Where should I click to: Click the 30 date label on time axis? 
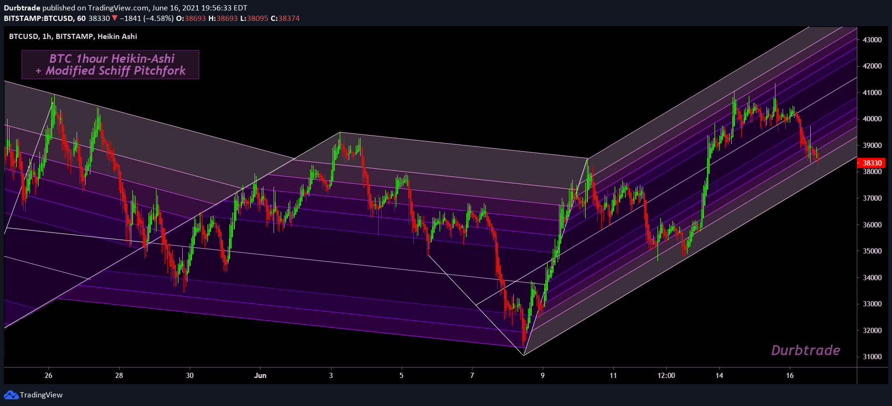[190, 376]
